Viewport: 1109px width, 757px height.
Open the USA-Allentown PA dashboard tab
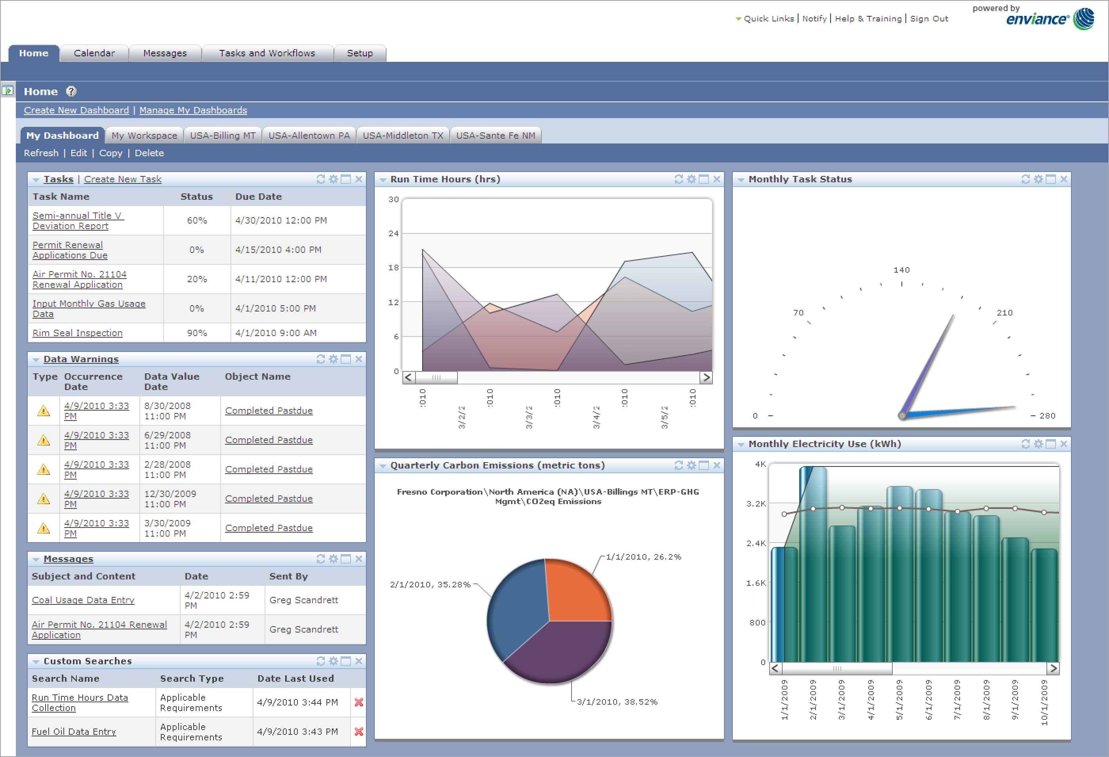(309, 136)
